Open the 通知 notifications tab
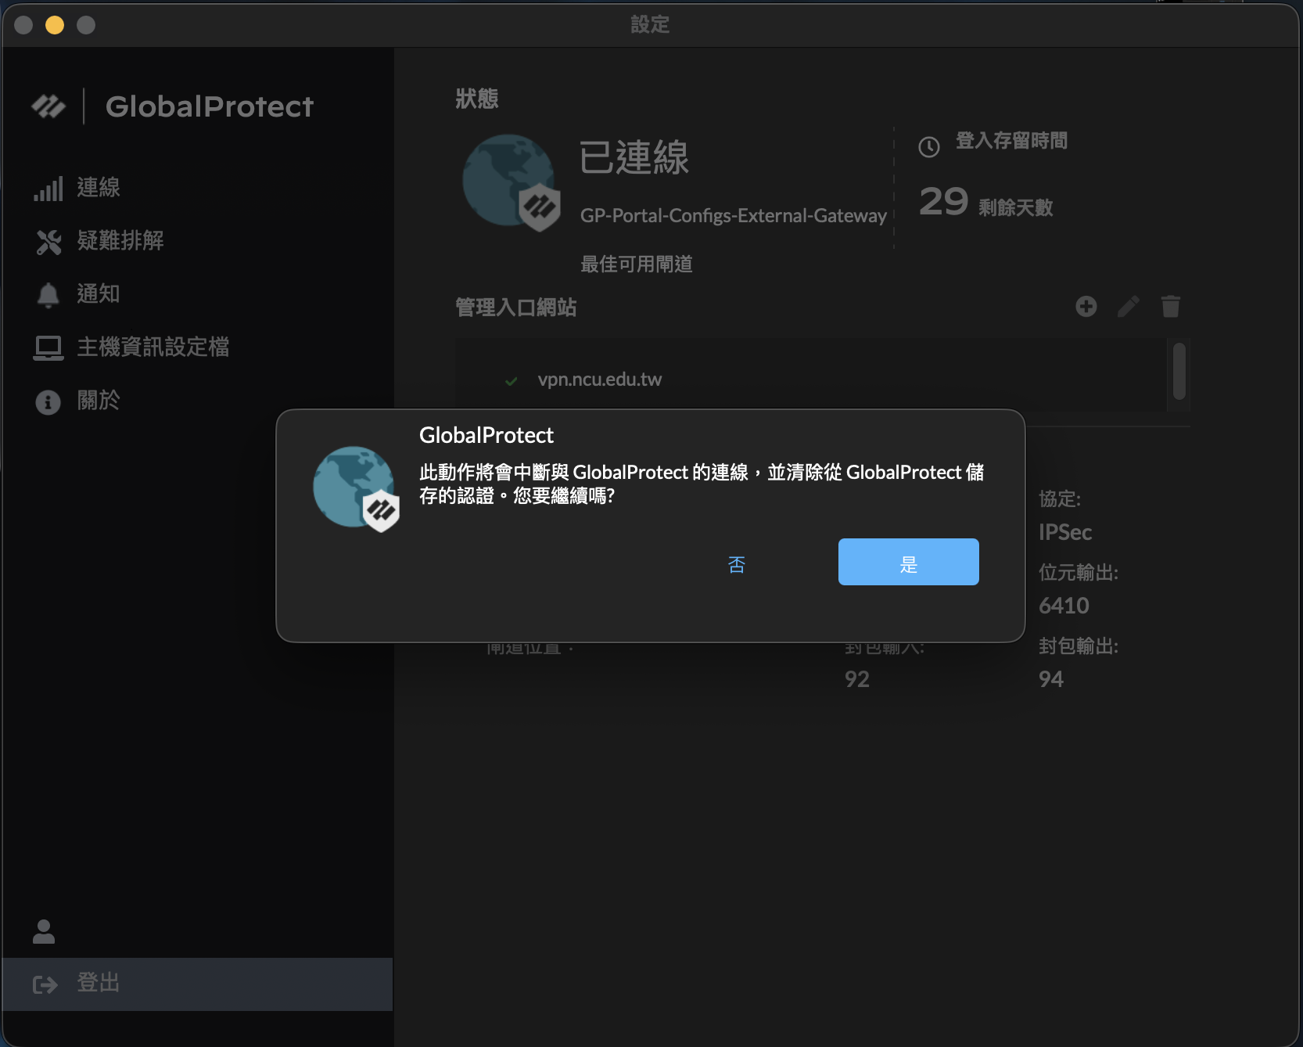This screenshot has width=1303, height=1047. point(99,294)
